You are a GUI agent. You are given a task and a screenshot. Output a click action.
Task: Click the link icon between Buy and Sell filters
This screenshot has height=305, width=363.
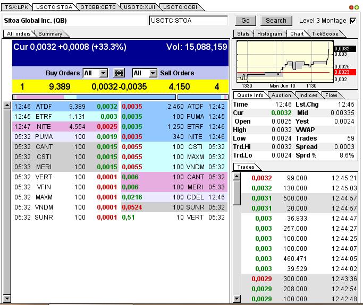click(120, 73)
